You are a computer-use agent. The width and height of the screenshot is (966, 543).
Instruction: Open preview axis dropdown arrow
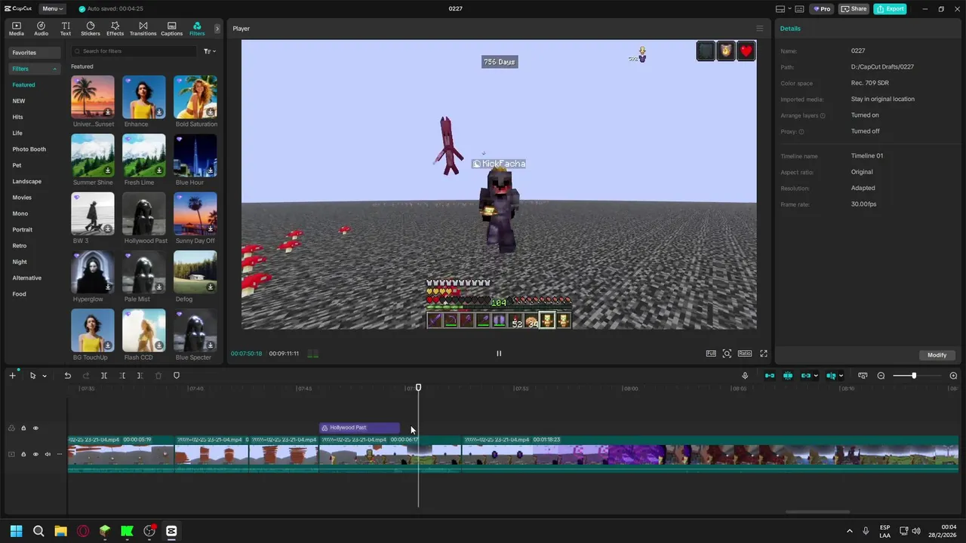tap(841, 376)
